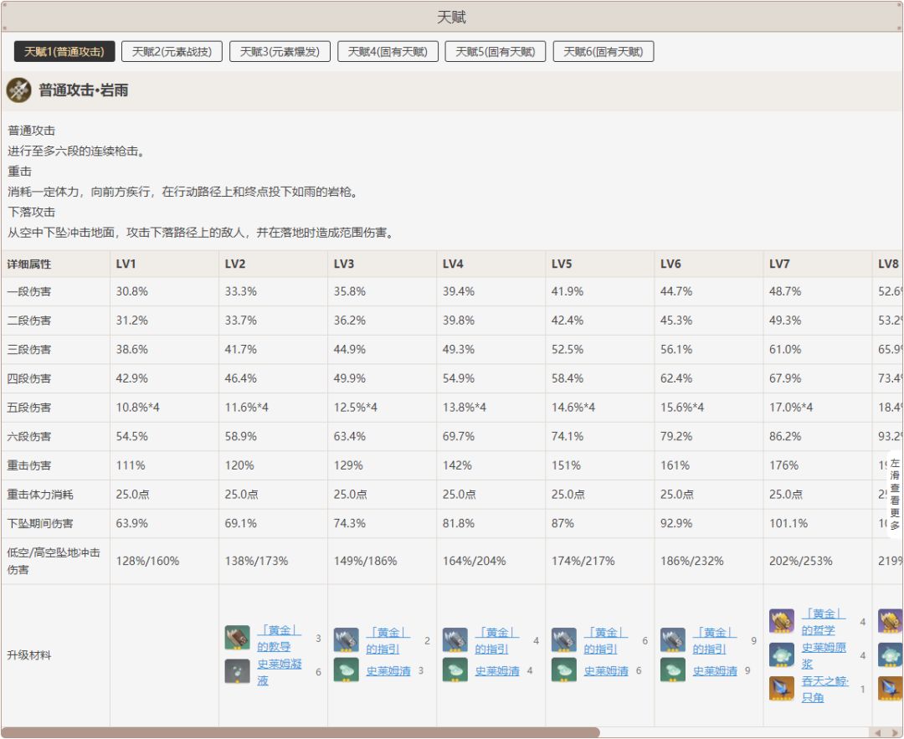Viewport: 904px width, 739px height.
Task: Click 「黄金」的指引 icon in LV3 column
Action: [x=346, y=640]
